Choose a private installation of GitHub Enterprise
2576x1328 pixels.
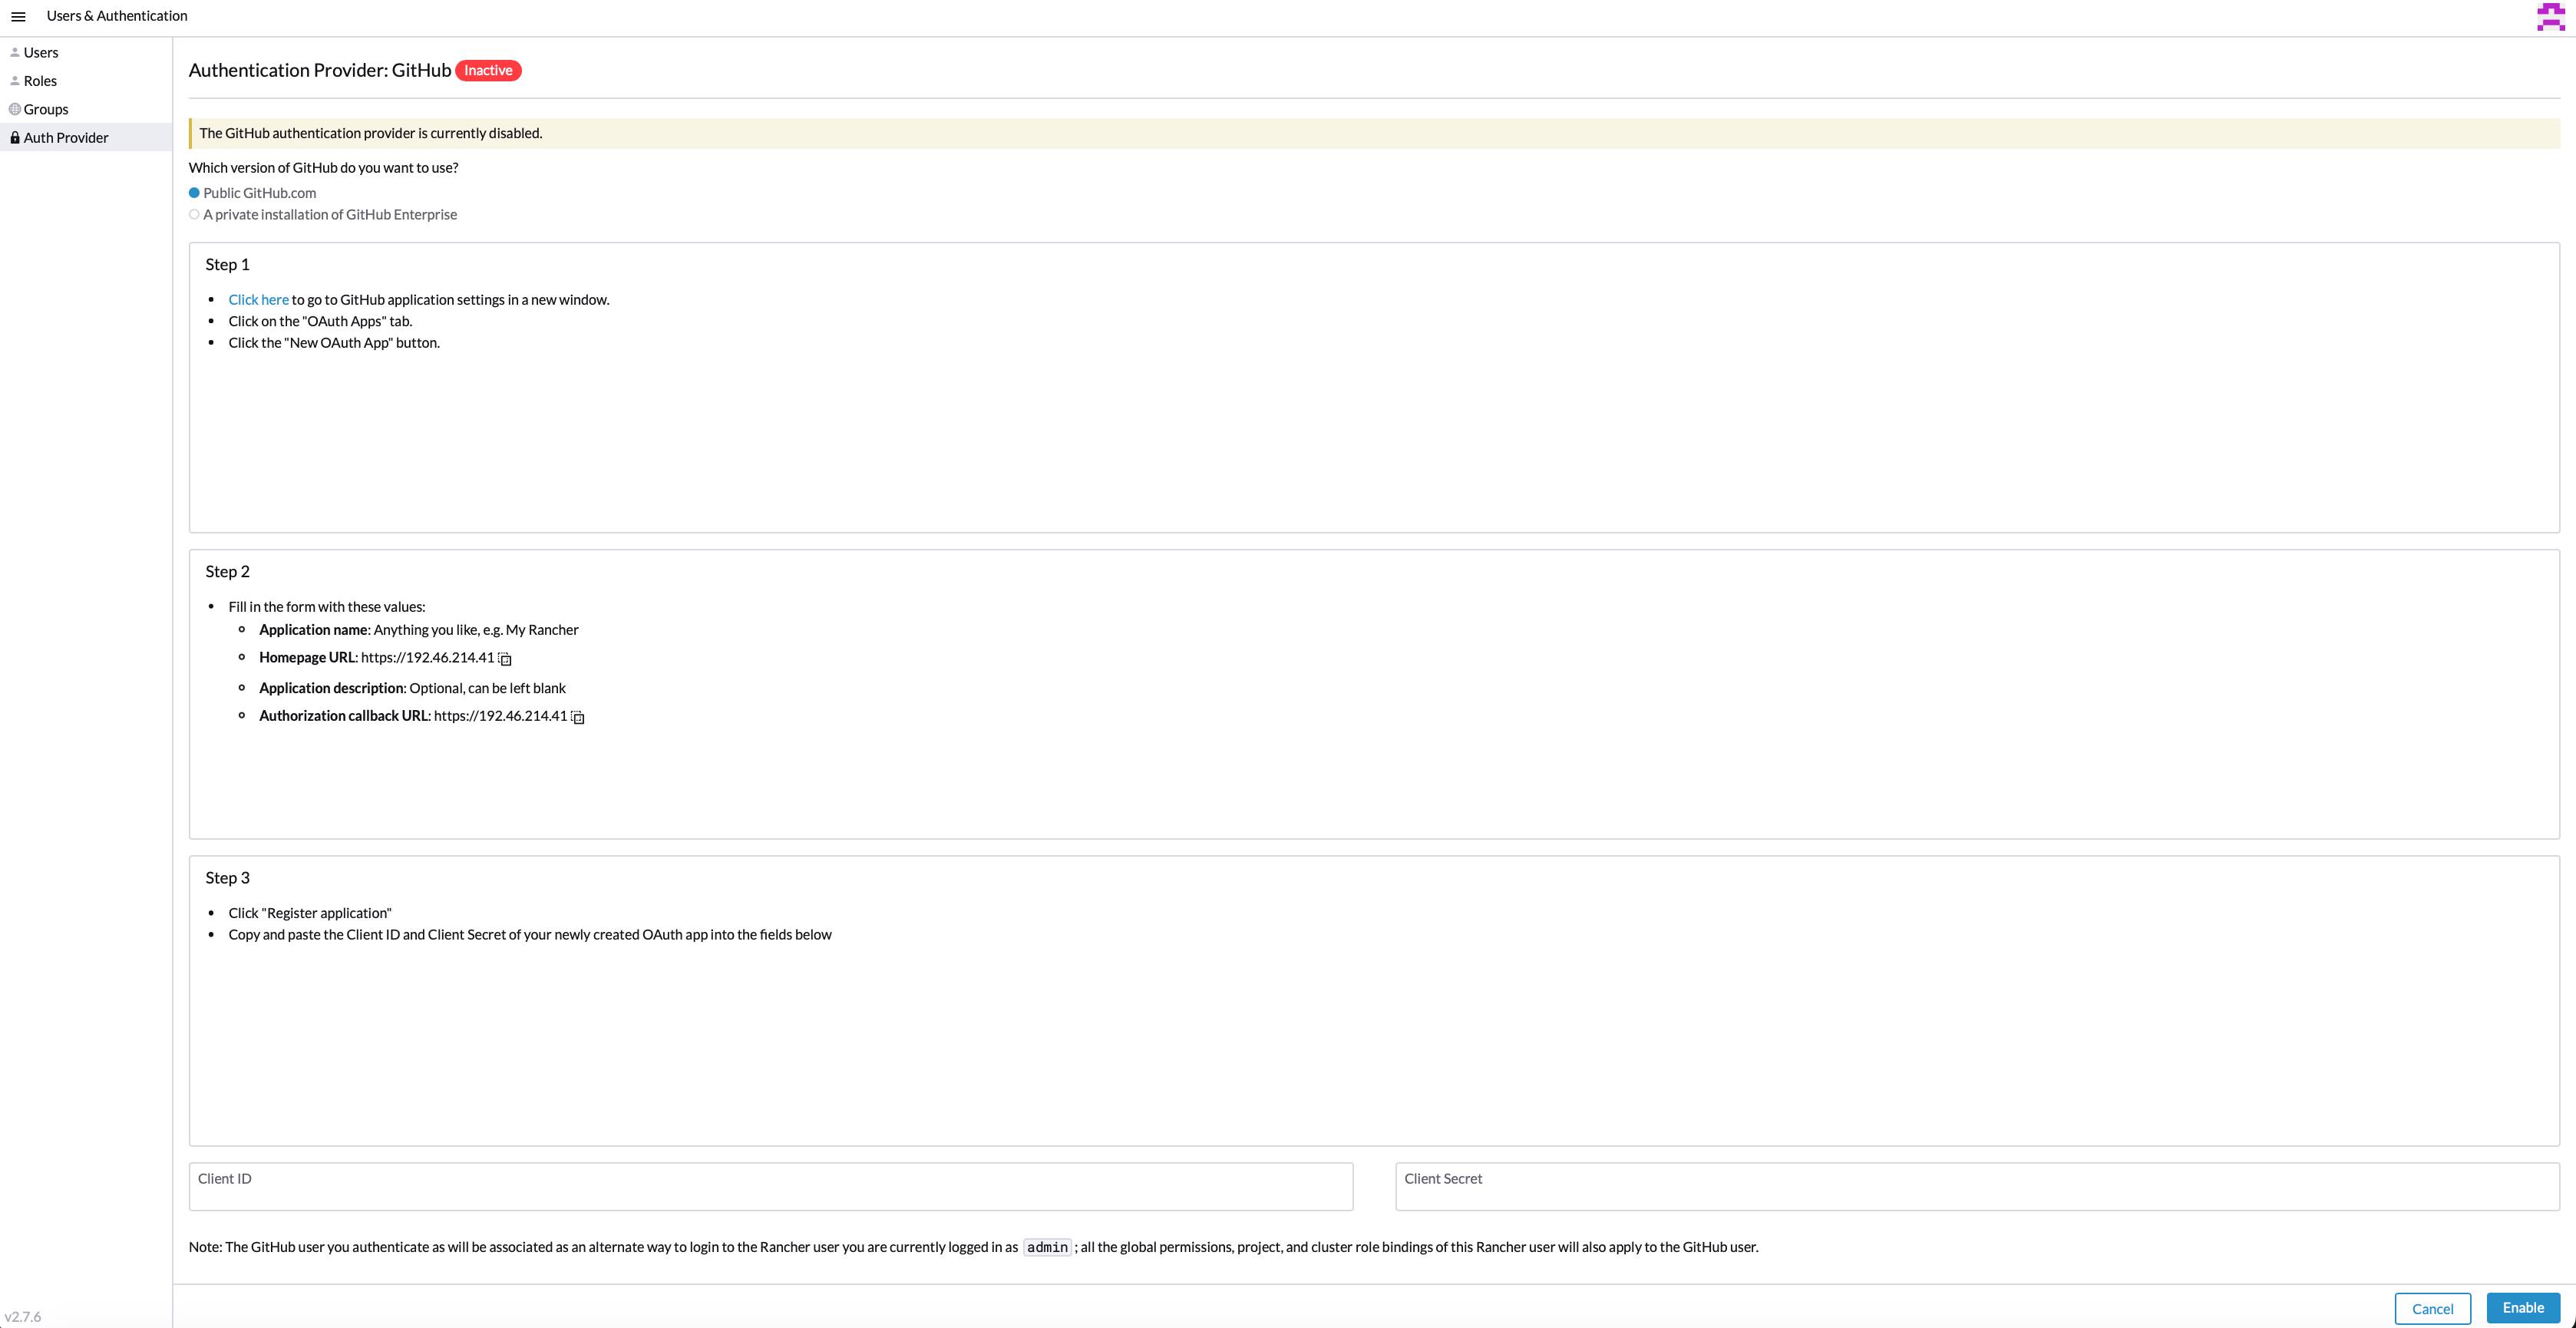[x=194, y=213]
